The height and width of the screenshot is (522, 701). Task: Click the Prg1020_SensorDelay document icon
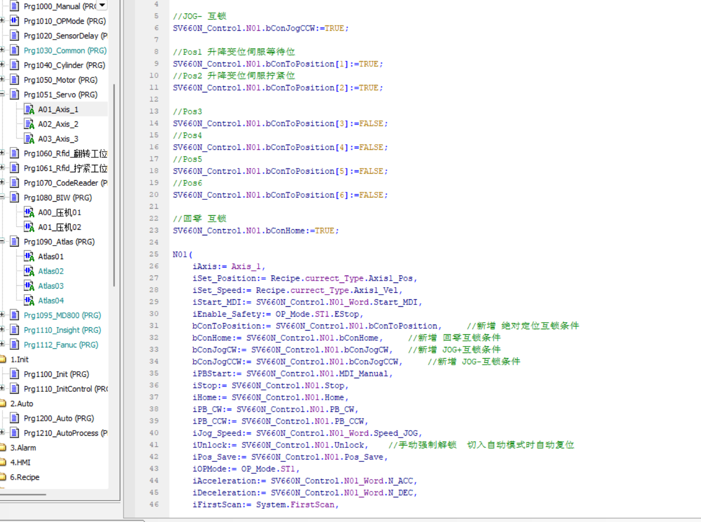tap(14, 35)
